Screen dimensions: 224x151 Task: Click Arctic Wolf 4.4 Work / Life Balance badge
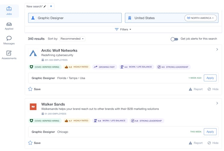(x=136, y=67)
